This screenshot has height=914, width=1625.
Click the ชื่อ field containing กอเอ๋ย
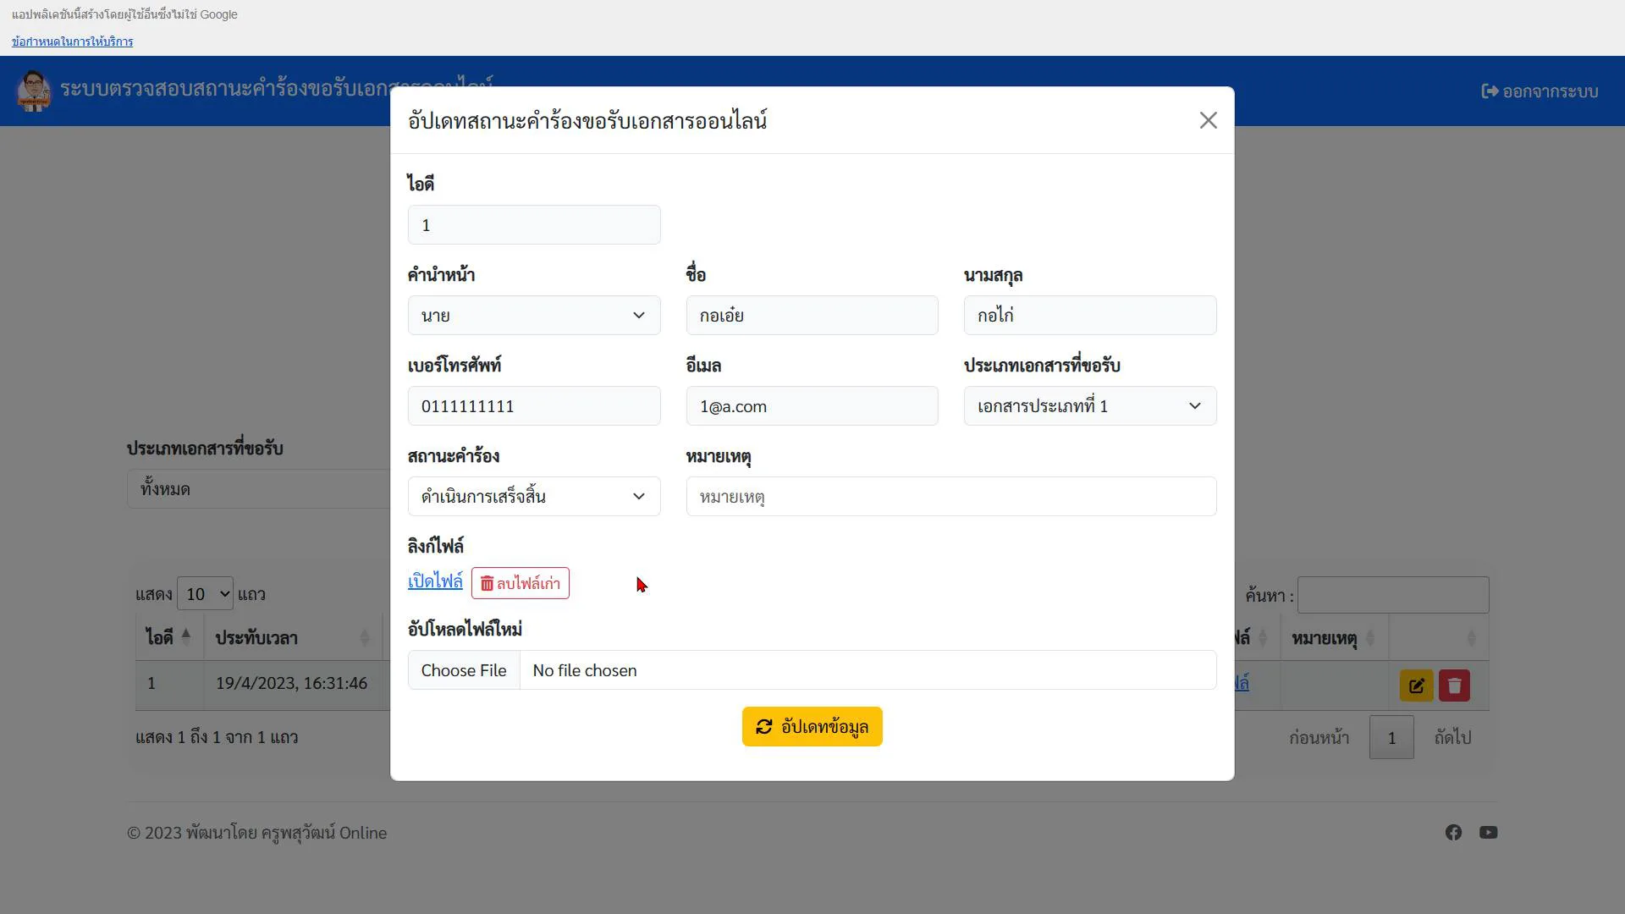click(812, 316)
